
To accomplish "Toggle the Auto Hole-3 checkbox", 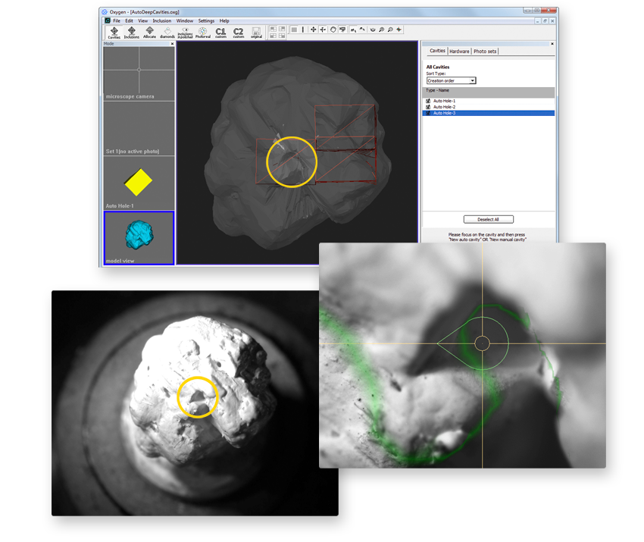I will 428,113.
